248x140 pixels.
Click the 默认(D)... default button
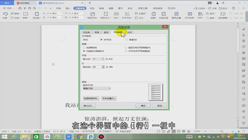pyautogui.click(x=88, y=106)
